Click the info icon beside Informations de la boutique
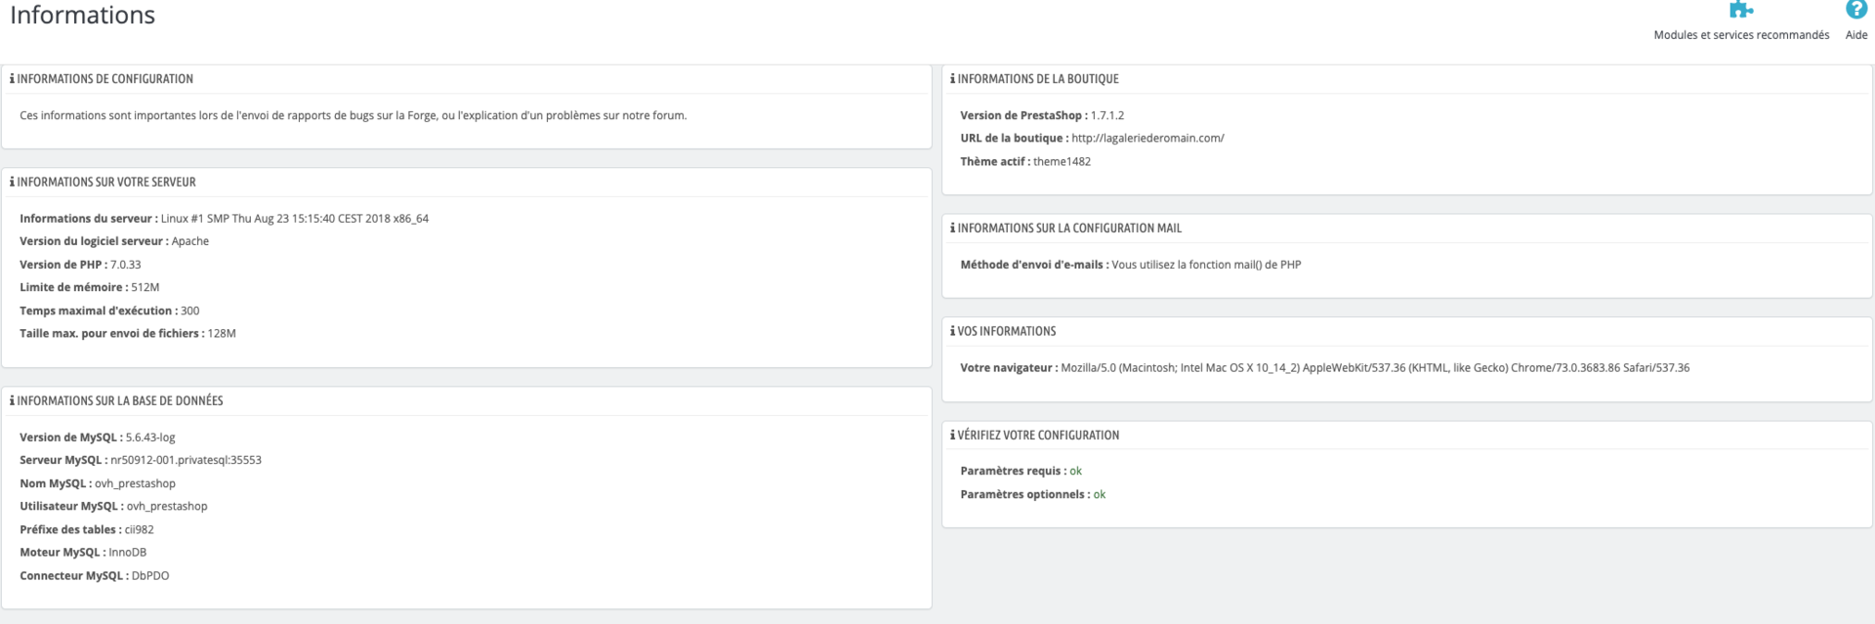The height and width of the screenshot is (624, 1875). pos(952,79)
